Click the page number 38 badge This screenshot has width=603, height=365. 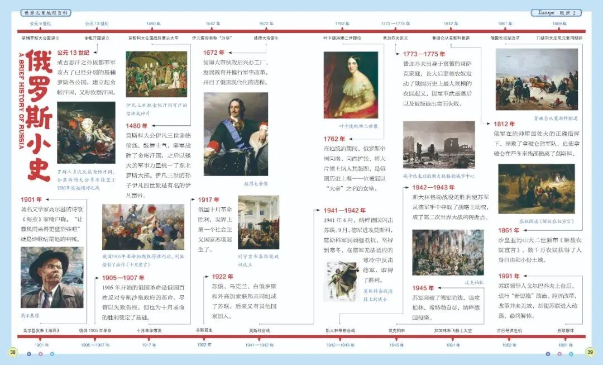pos(13,352)
